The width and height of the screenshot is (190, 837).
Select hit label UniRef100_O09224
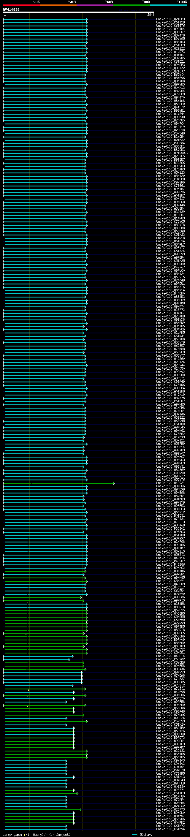(170, 718)
